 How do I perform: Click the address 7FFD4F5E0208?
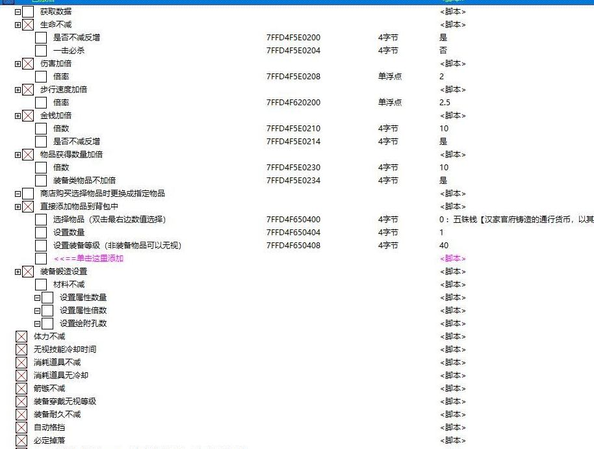(293, 77)
